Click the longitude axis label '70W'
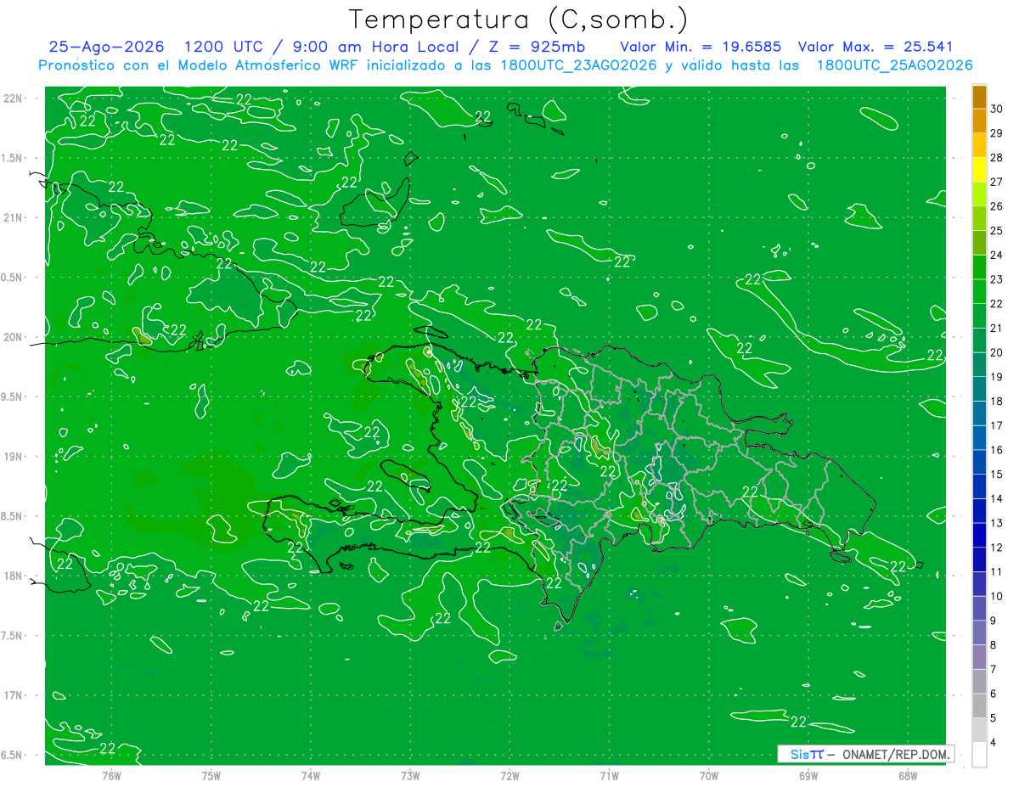Image resolution: width=1019 pixels, height=787 pixels. [x=709, y=776]
